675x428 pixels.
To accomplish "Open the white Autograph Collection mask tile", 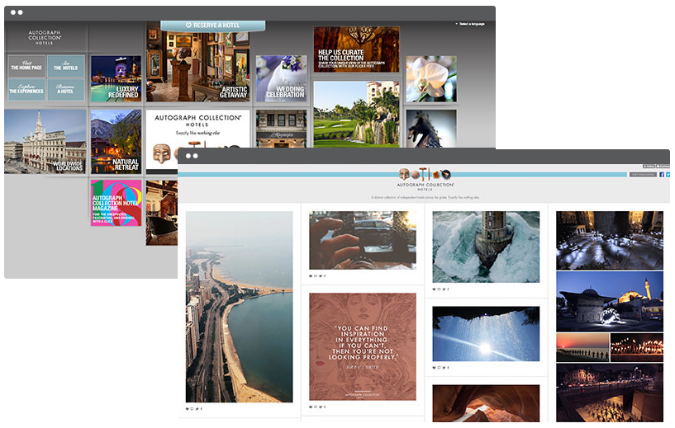I will pos(198,129).
